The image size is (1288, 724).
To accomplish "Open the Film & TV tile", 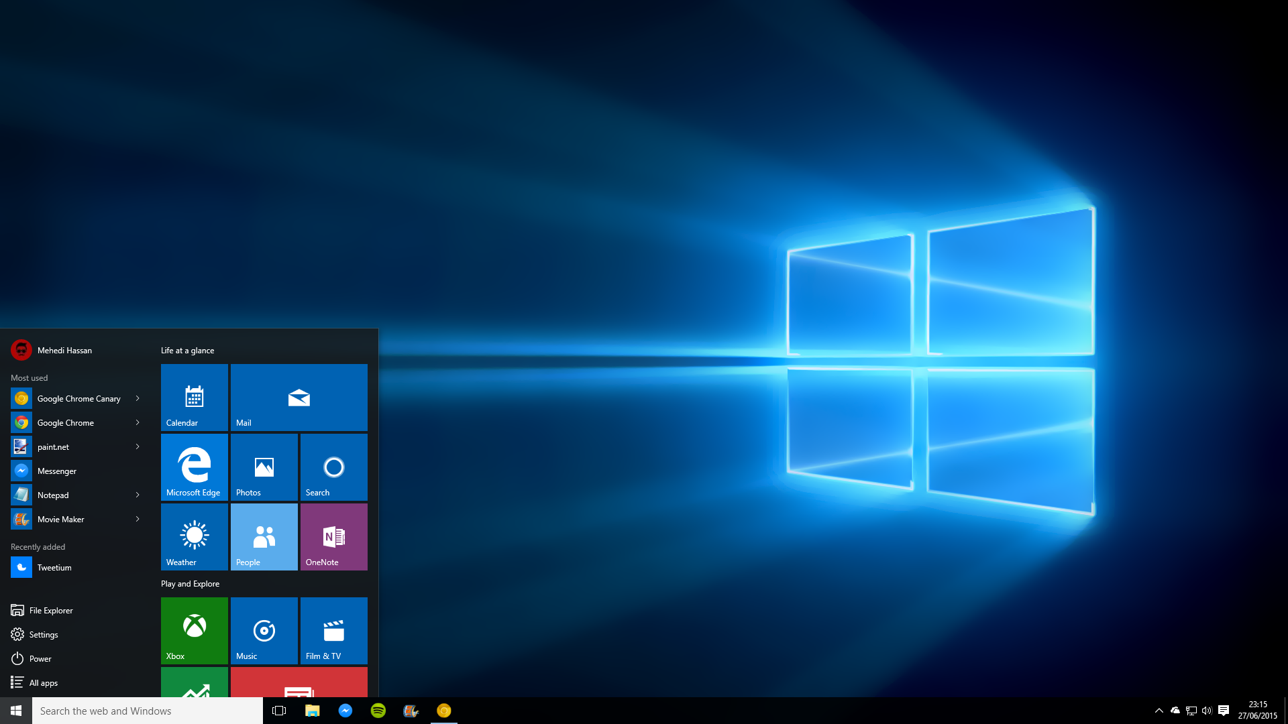I will (333, 629).
